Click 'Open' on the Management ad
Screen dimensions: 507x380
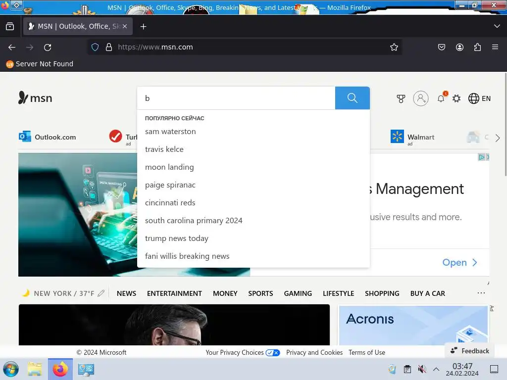point(460,262)
